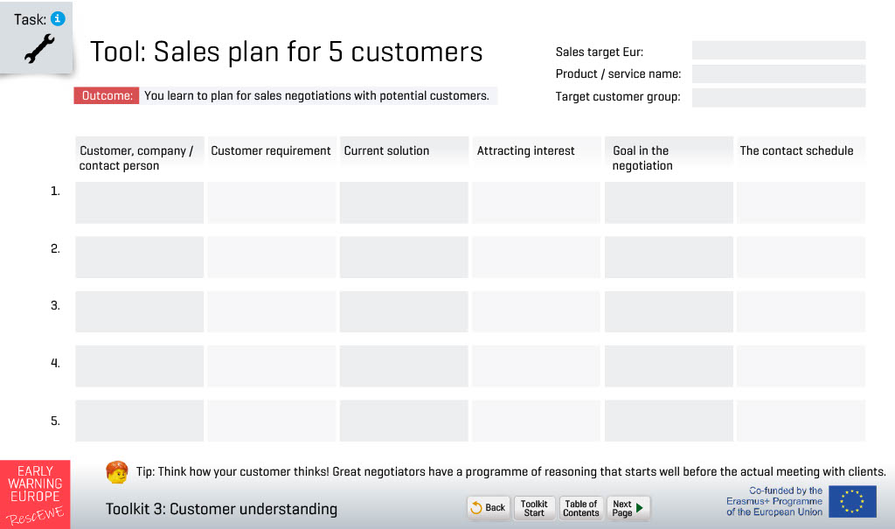Click the tip character face icon
This screenshot has width=895, height=529.
pos(117,472)
